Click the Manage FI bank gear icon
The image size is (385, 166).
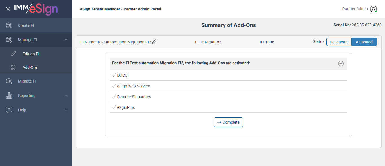click(9, 40)
